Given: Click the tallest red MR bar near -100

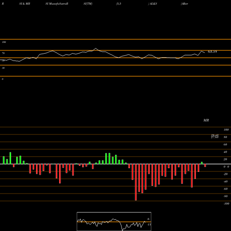Looking at the screenshot, I should [136, 182].
